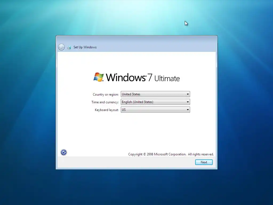Click the Next button
Image resolution: width=273 pixels, height=205 pixels.
(x=204, y=162)
